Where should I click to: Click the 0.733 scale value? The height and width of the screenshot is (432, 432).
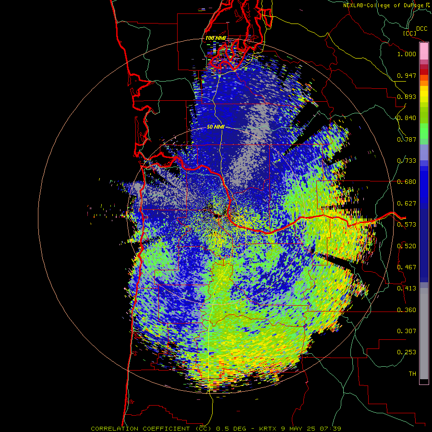pos(407,161)
